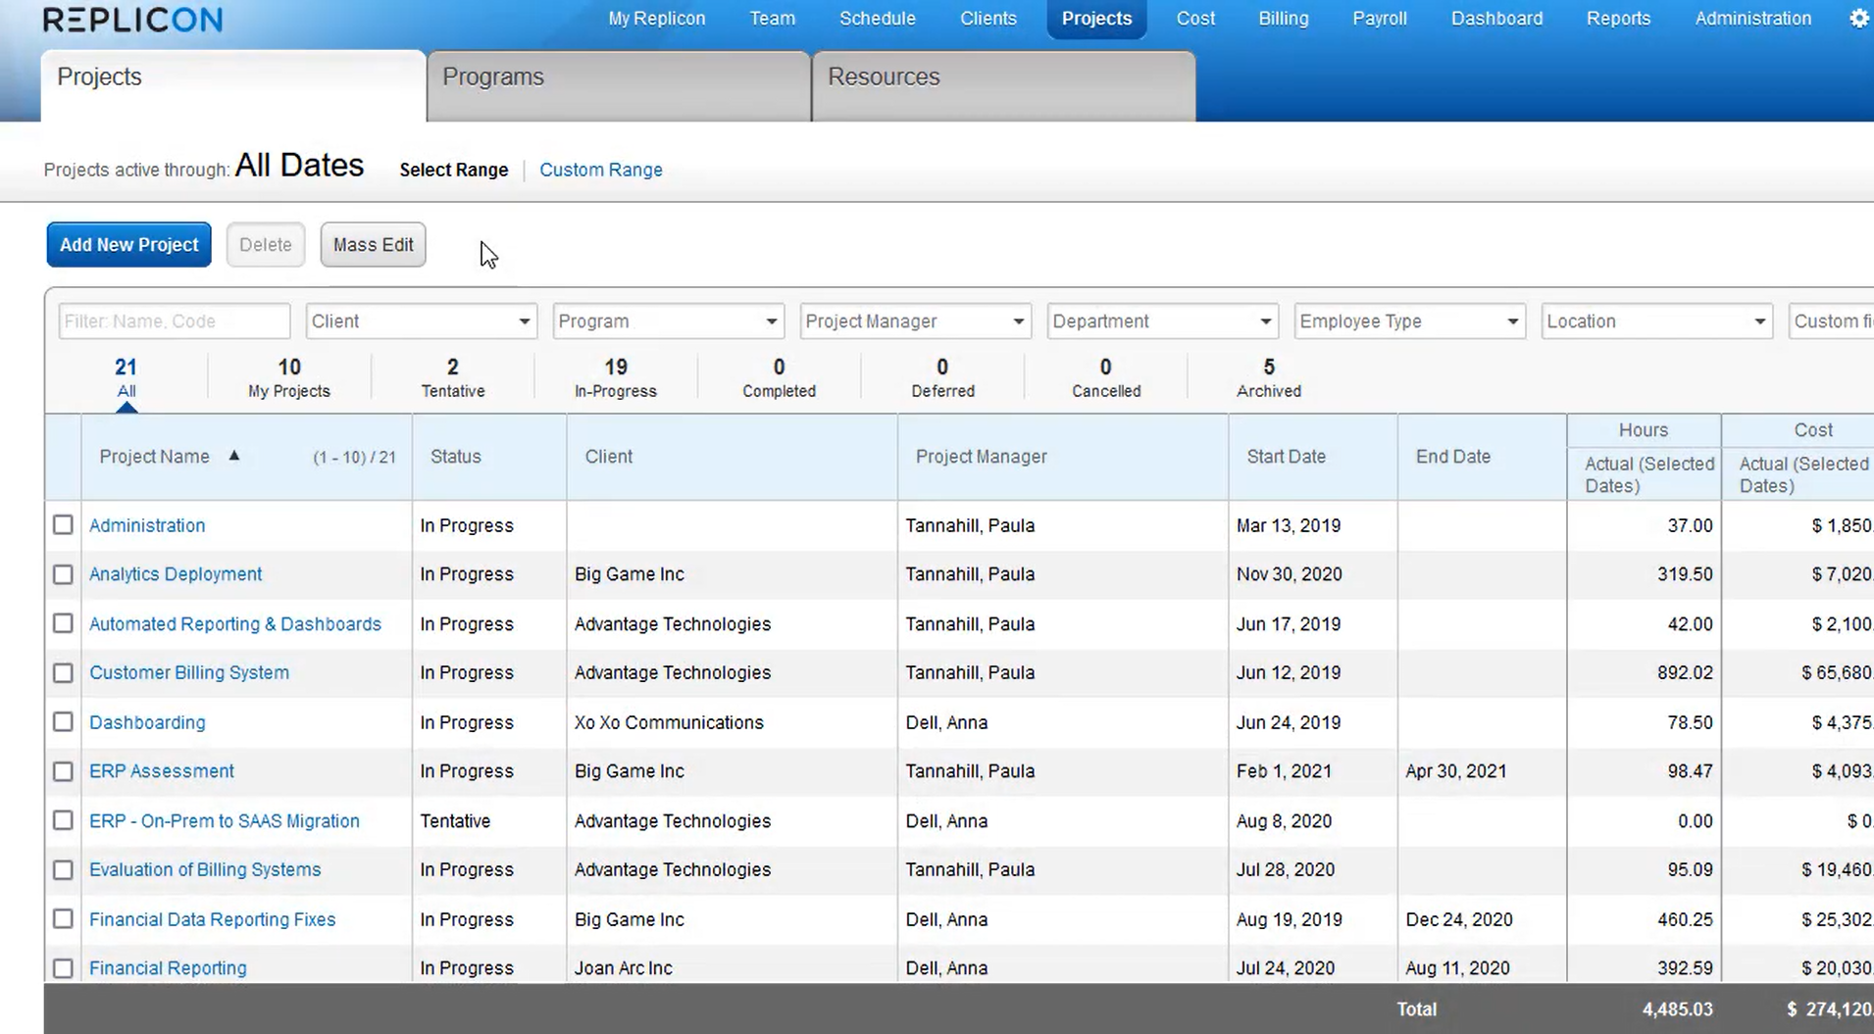Show Archived projects filter
This screenshot has height=1034, width=1874.
tap(1268, 377)
